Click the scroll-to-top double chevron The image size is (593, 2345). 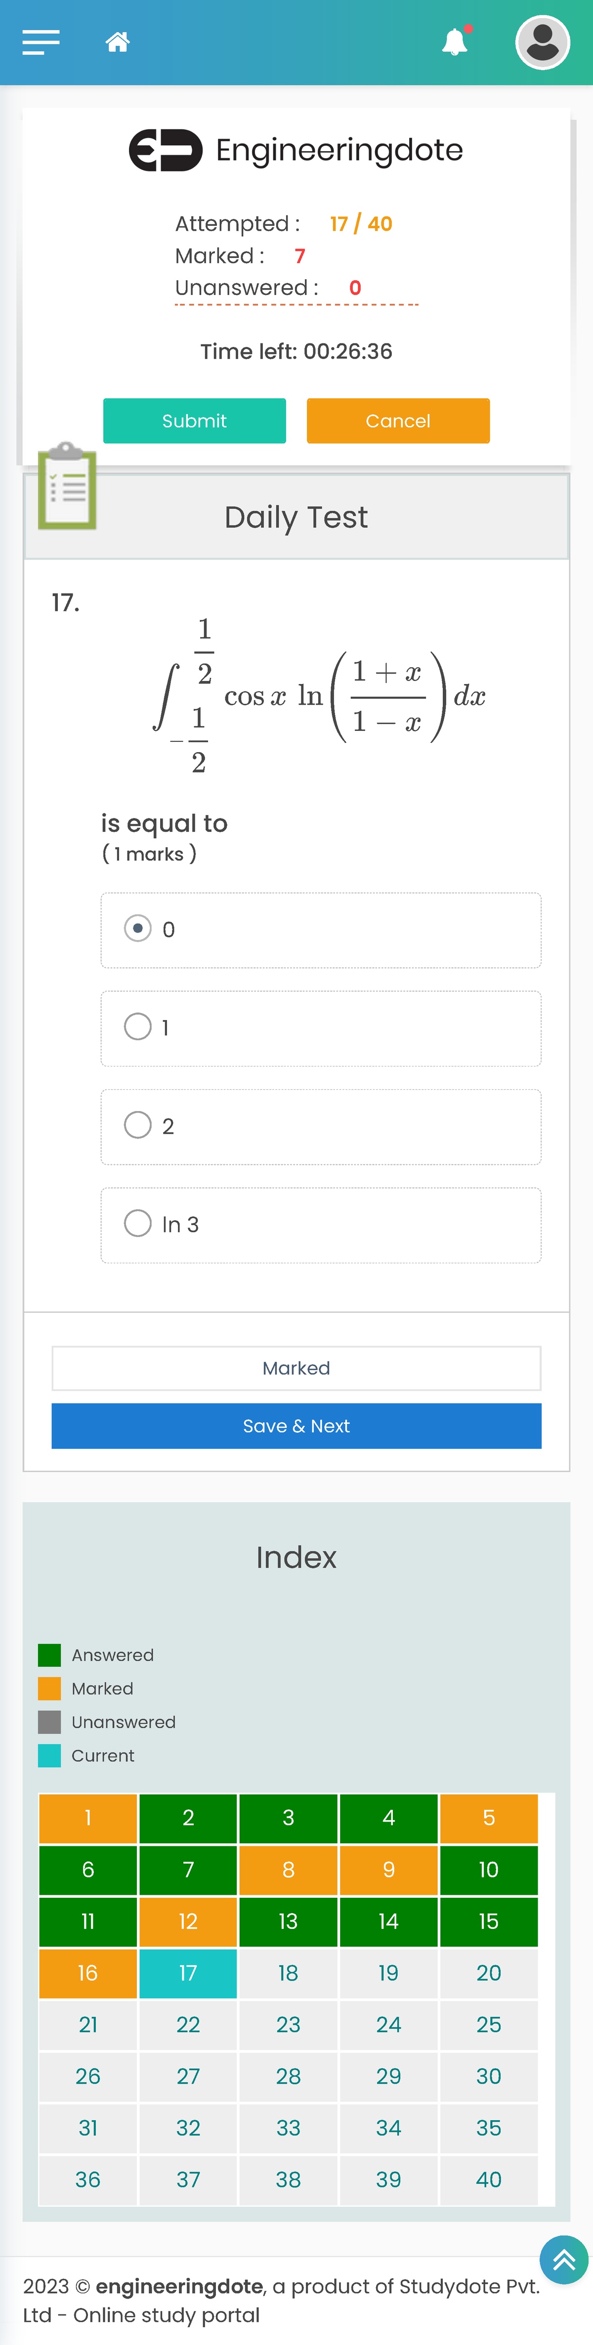click(x=563, y=2260)
